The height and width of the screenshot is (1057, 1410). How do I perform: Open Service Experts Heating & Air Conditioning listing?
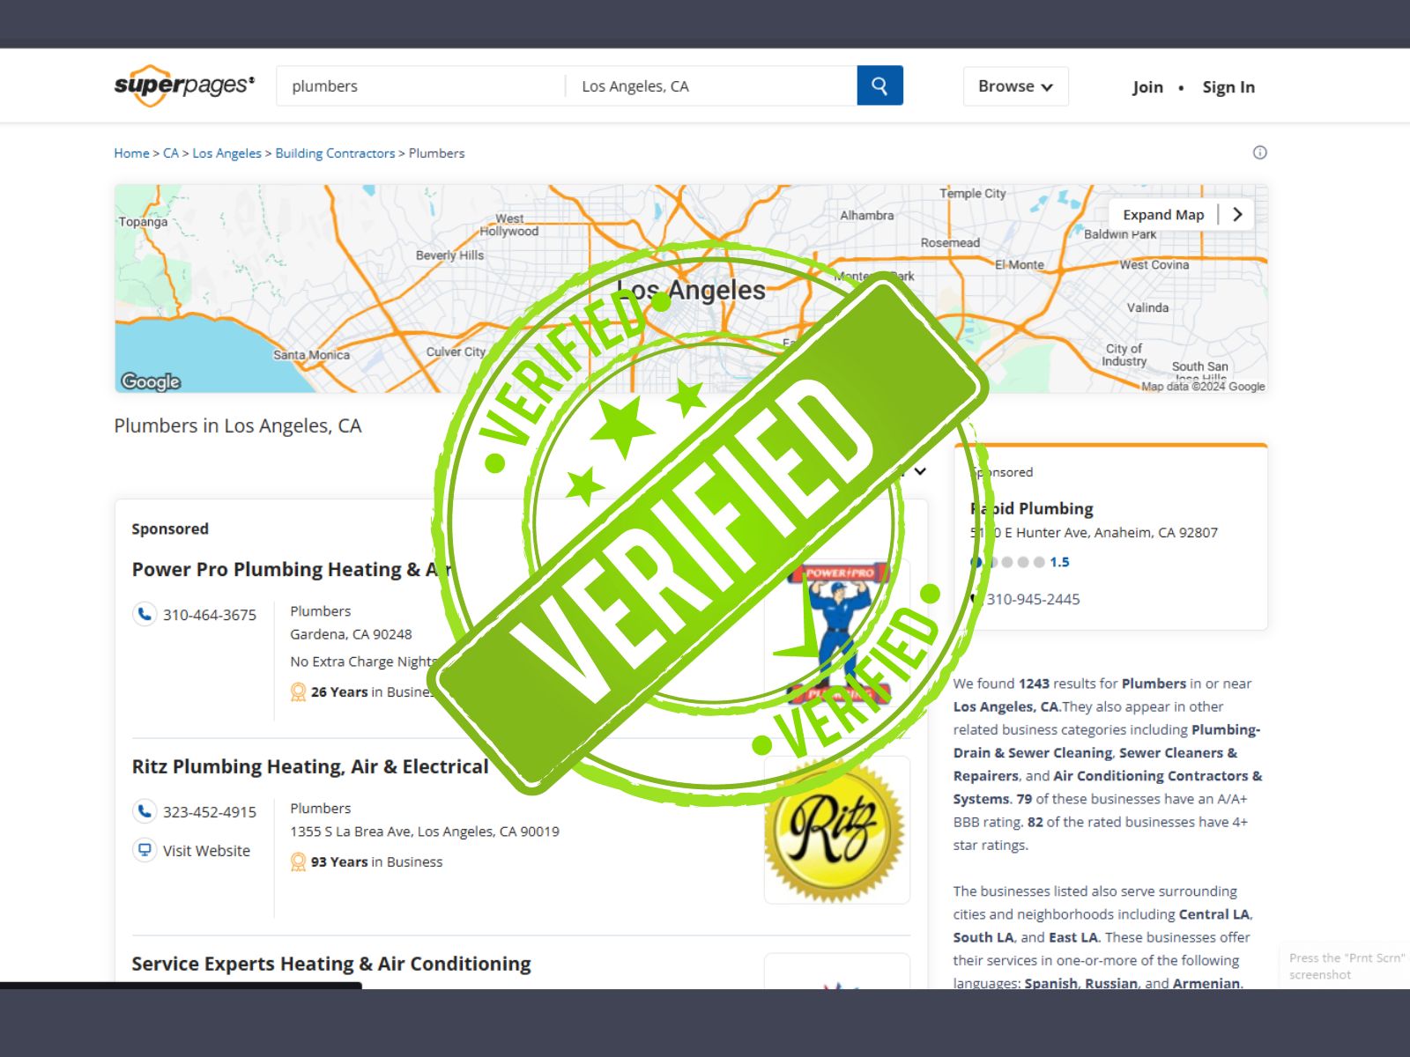click(331, 965)
